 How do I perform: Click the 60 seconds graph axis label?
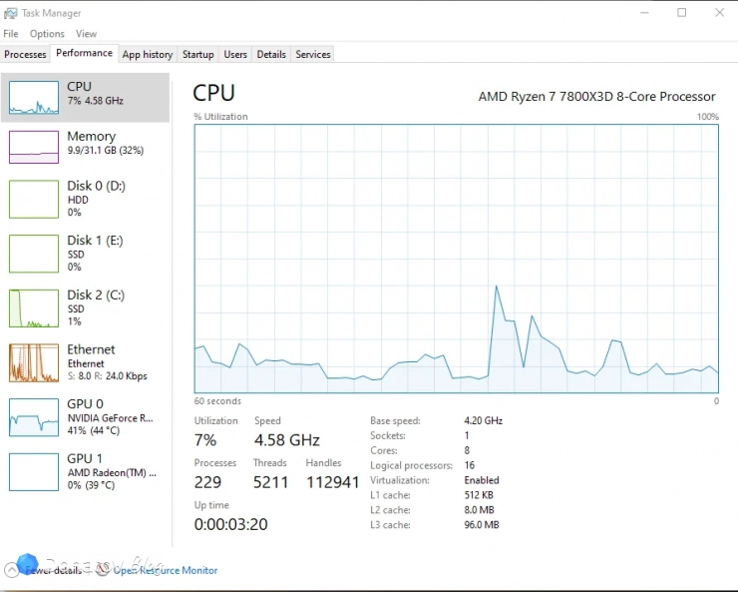pos(217,401)
